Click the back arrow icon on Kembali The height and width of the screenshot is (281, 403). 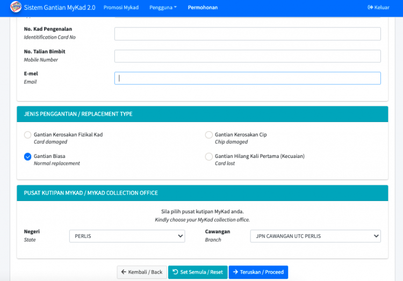pos(124,272)
